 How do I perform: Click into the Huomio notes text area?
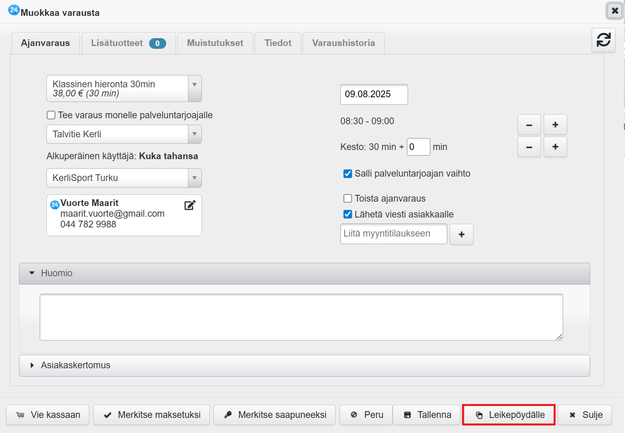(x=301, y=317)
